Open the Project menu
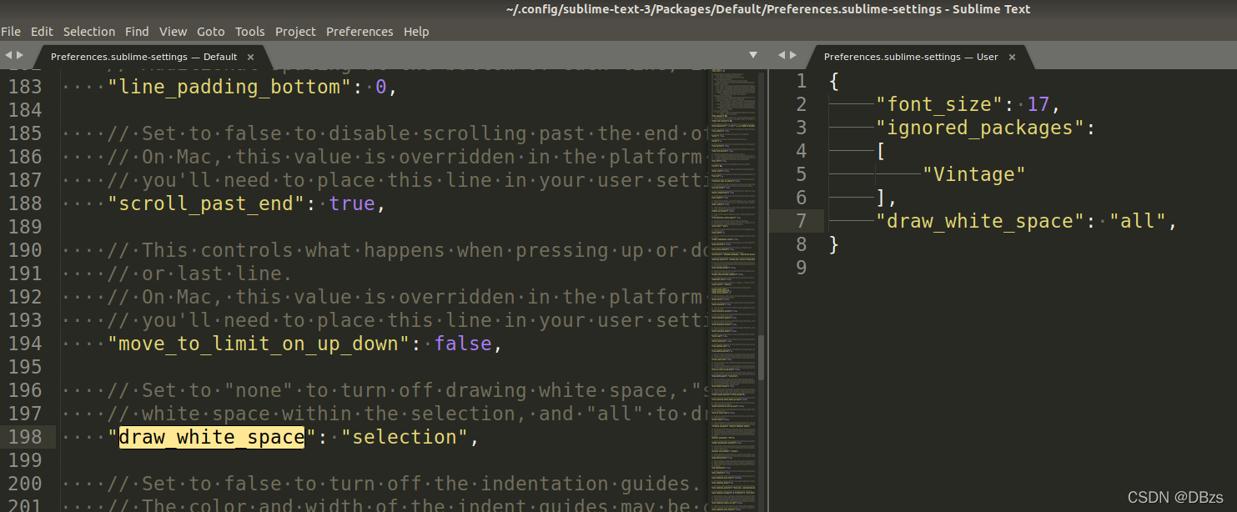 [295, 32]
